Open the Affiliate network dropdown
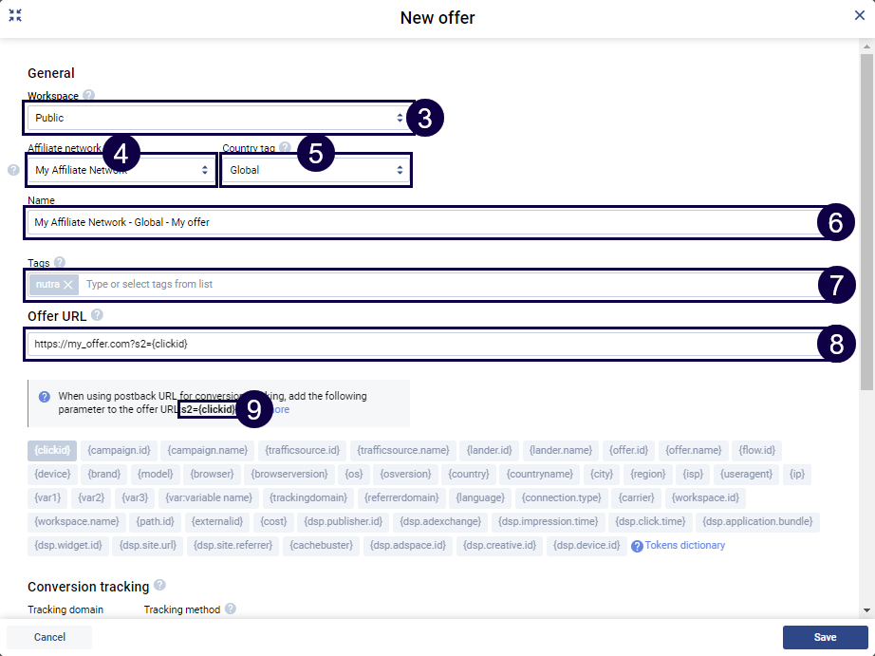 pyautogui.click(x=121, y=171)
